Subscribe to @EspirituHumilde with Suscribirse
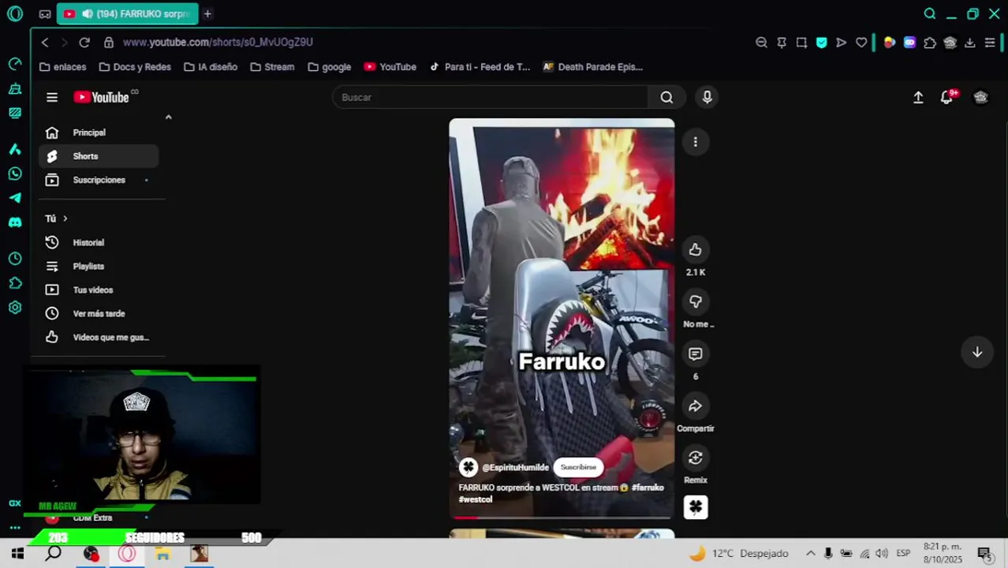The height and width of the screenshot is (568, 1008). [578, 467]
